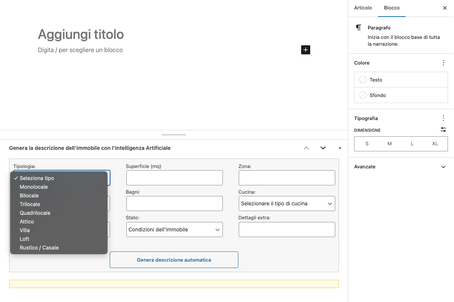The image size is (454, 302).
Task: Open the Cucina type dropdown
Action: tap(287, 203)
